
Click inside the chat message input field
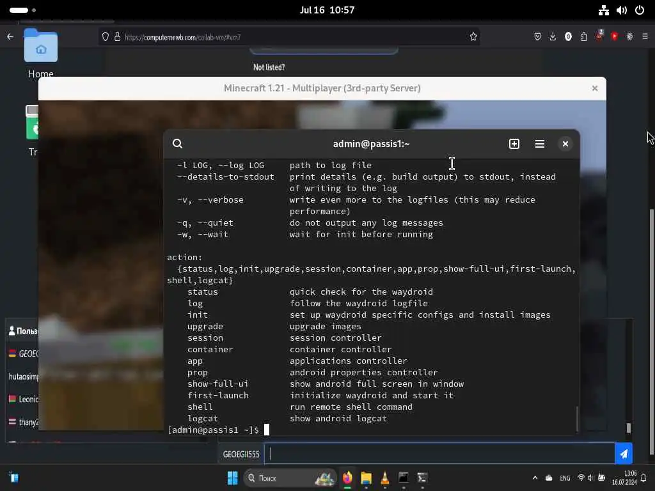pyautogui.click(x=439, y=454)
